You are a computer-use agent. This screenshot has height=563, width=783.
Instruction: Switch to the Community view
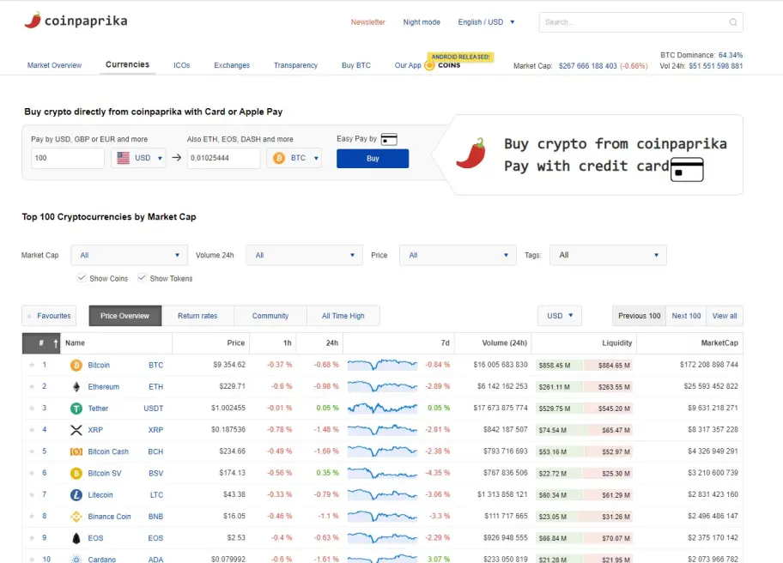coord(270,316)
